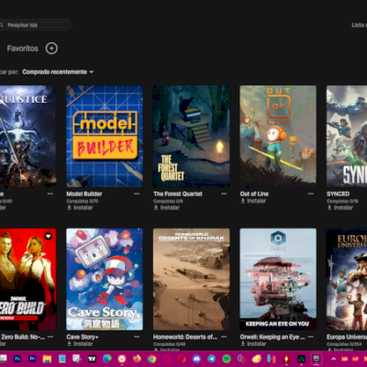Install Model Builder
This screenshot has height=367, width=367.
click(x=80, y=207)
